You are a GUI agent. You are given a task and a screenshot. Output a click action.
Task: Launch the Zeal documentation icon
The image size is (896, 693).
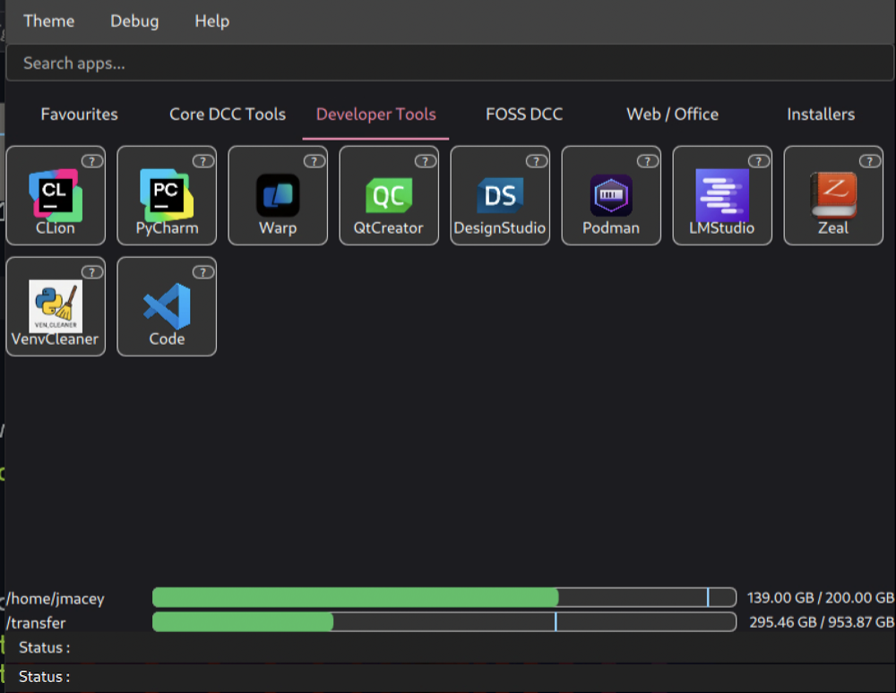pos(833,195)
